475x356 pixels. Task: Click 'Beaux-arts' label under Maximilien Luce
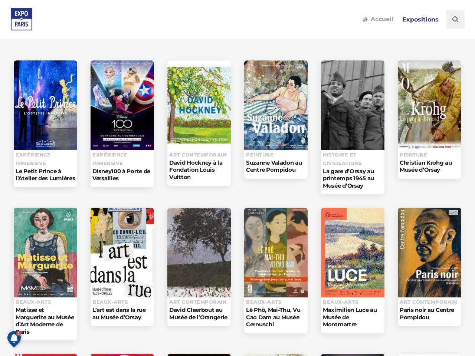341,302
